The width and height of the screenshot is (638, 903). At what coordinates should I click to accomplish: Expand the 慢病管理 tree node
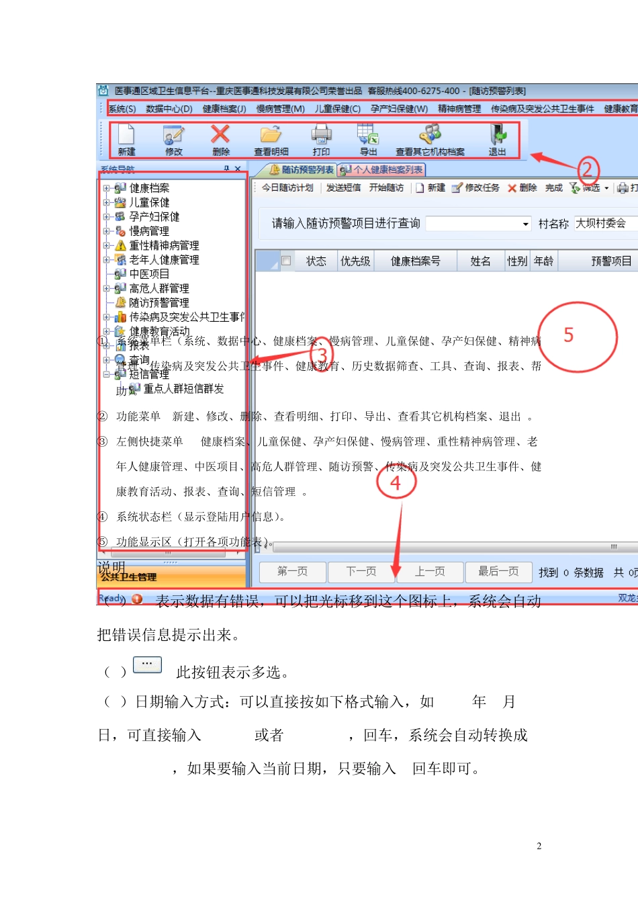point(106,231)
